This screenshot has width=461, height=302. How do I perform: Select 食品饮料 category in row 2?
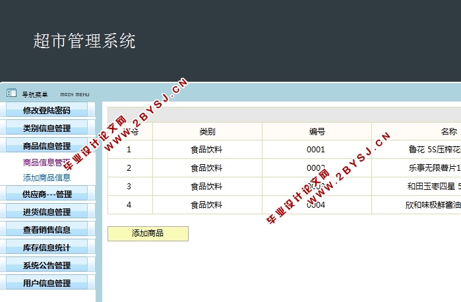pyautogui.click(x=207, y=168)
